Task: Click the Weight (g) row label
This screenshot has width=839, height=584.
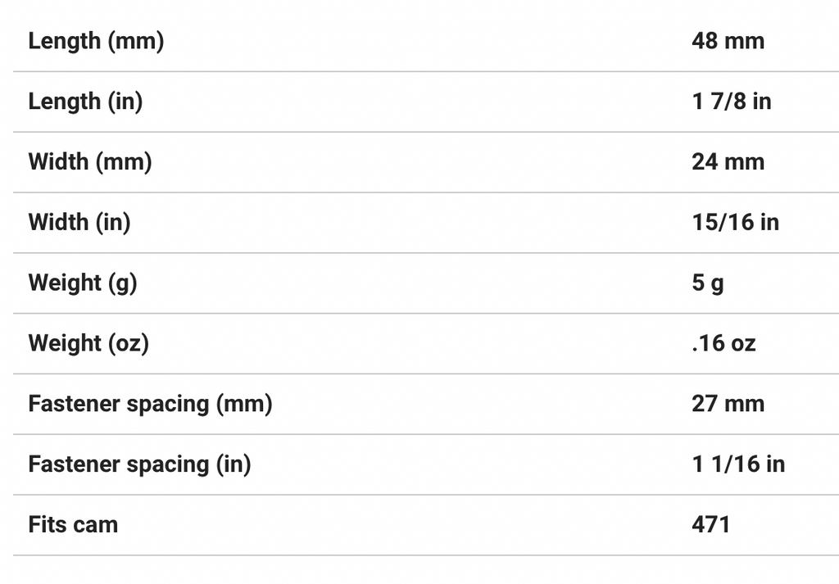Action: coord(83,283)
